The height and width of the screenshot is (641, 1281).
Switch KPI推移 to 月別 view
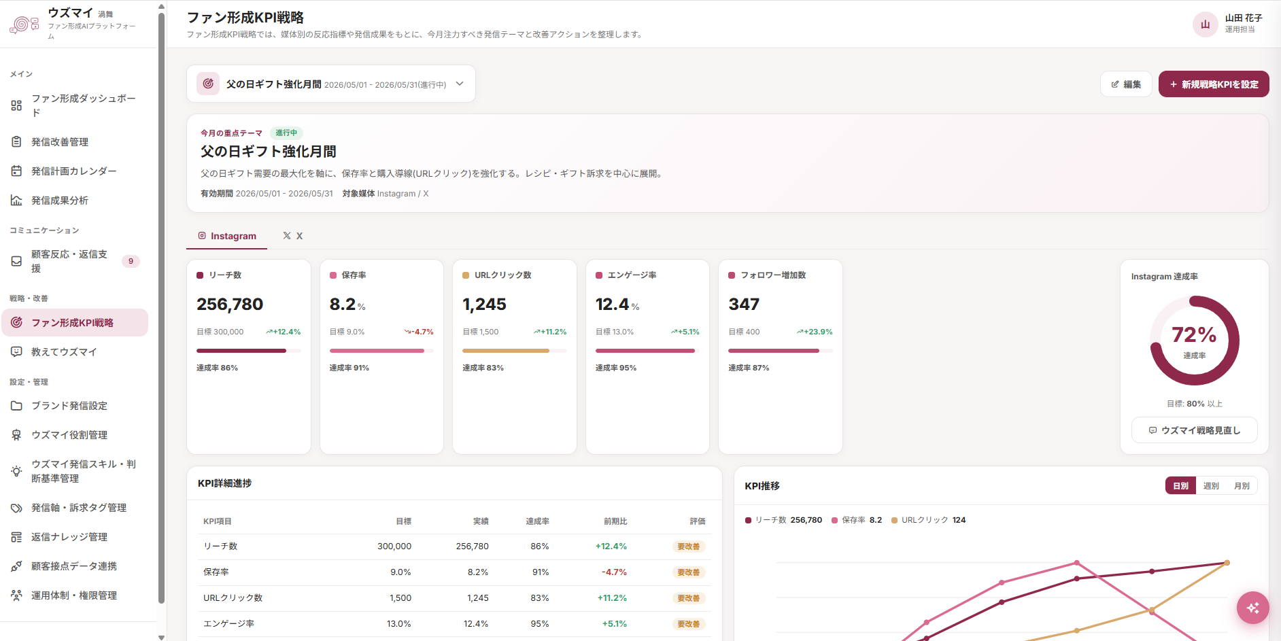1242,486
